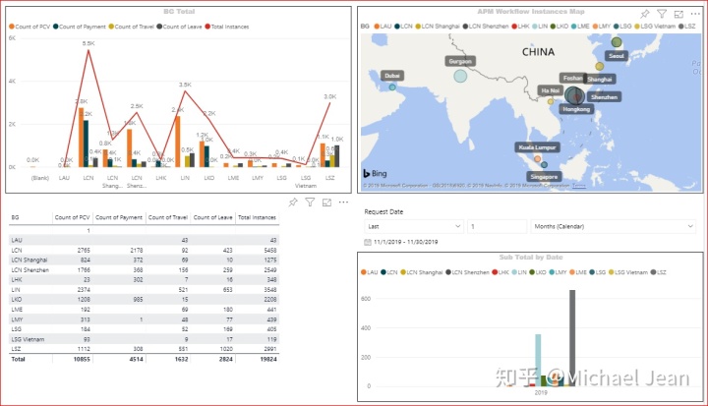Click the LSZ axis label in BG Total chart
This screenshot has width=708, height=406.
(x=330, y=178)
